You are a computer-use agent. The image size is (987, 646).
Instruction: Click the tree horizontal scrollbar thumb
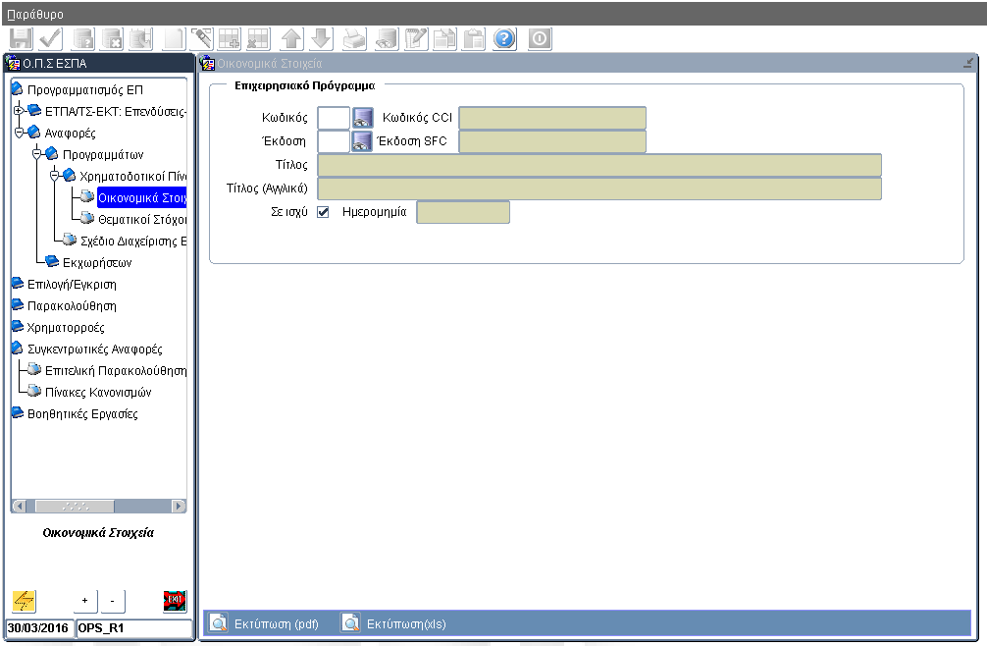click(75, 507)
